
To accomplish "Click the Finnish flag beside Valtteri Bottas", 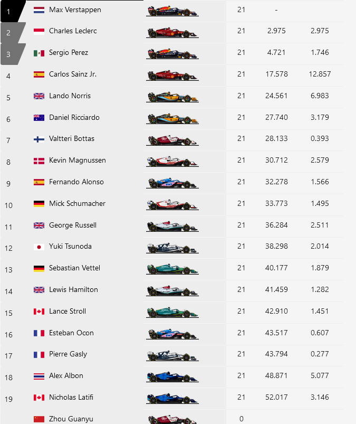I will 39,139.
